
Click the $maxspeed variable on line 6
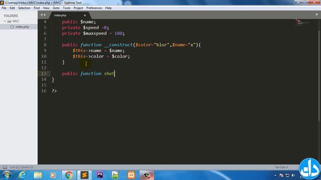click(95, 33)
